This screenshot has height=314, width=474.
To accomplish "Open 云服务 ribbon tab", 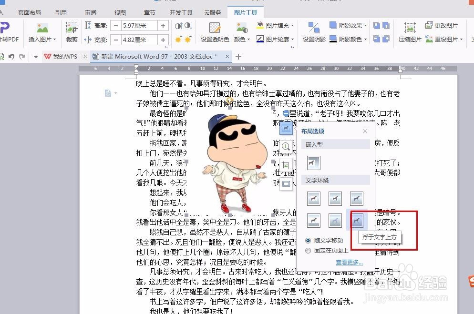I will [x=213, y=13].
